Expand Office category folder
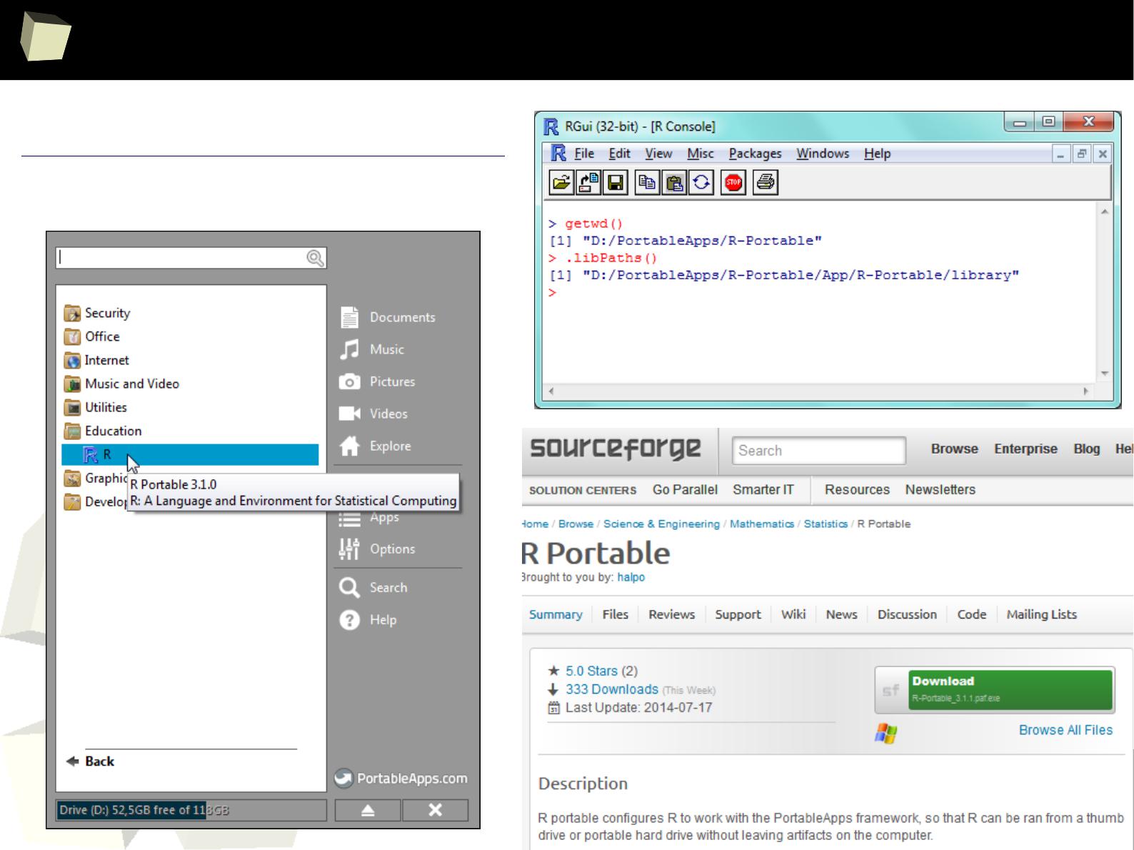Screen dimensions: 1134x850 coord(92,336)
